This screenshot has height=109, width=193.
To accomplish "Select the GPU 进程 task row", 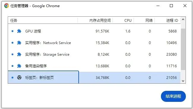I will [x=94, y=31].
